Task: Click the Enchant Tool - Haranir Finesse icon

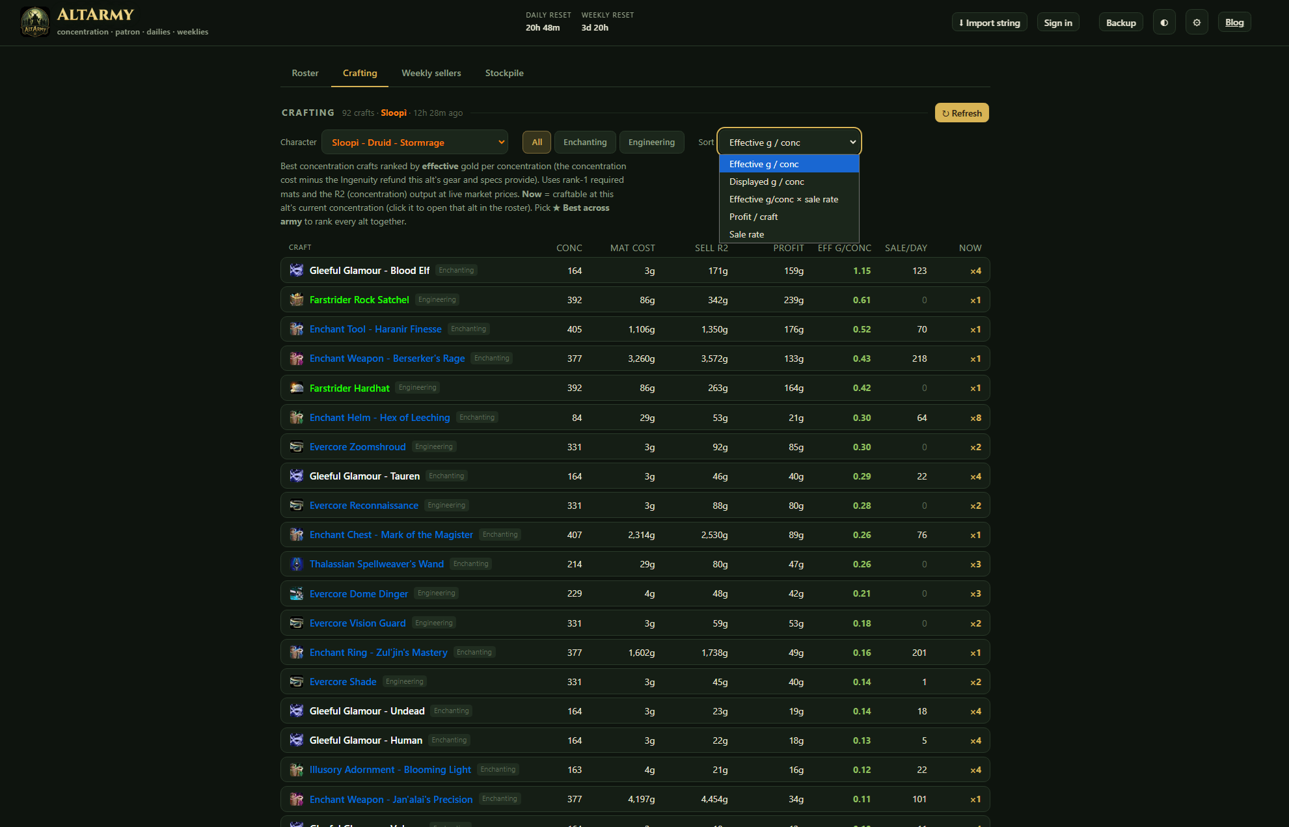Action: click(x=297, y=329)
